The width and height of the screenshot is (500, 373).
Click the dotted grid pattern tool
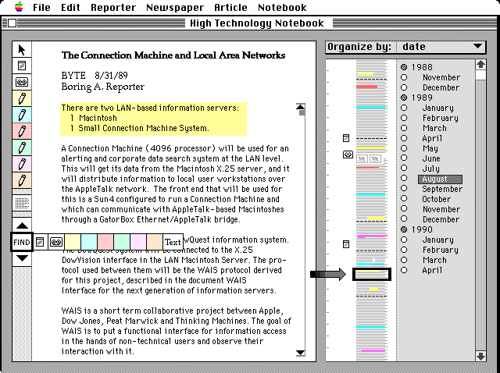pyautogui.click(x=22, y=203)
